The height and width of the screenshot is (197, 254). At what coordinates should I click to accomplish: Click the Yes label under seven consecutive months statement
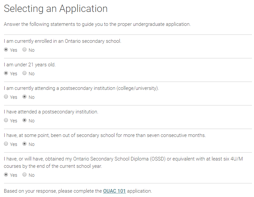tap(14, 144)
